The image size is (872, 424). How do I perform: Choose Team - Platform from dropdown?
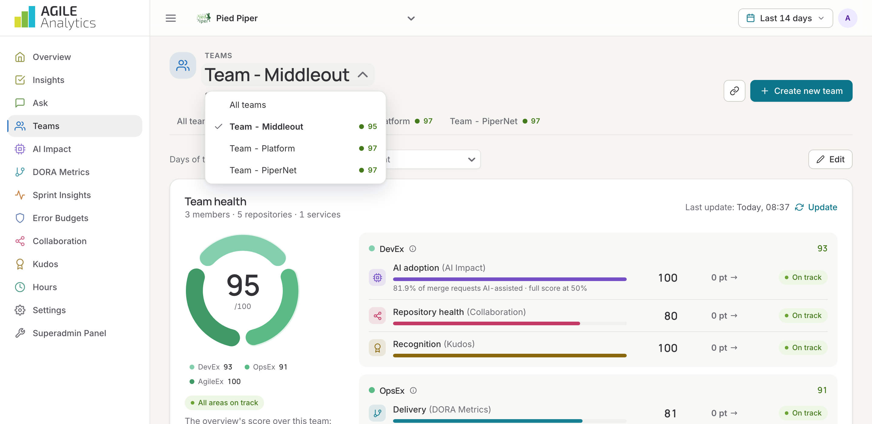click(x=295, y=148)
